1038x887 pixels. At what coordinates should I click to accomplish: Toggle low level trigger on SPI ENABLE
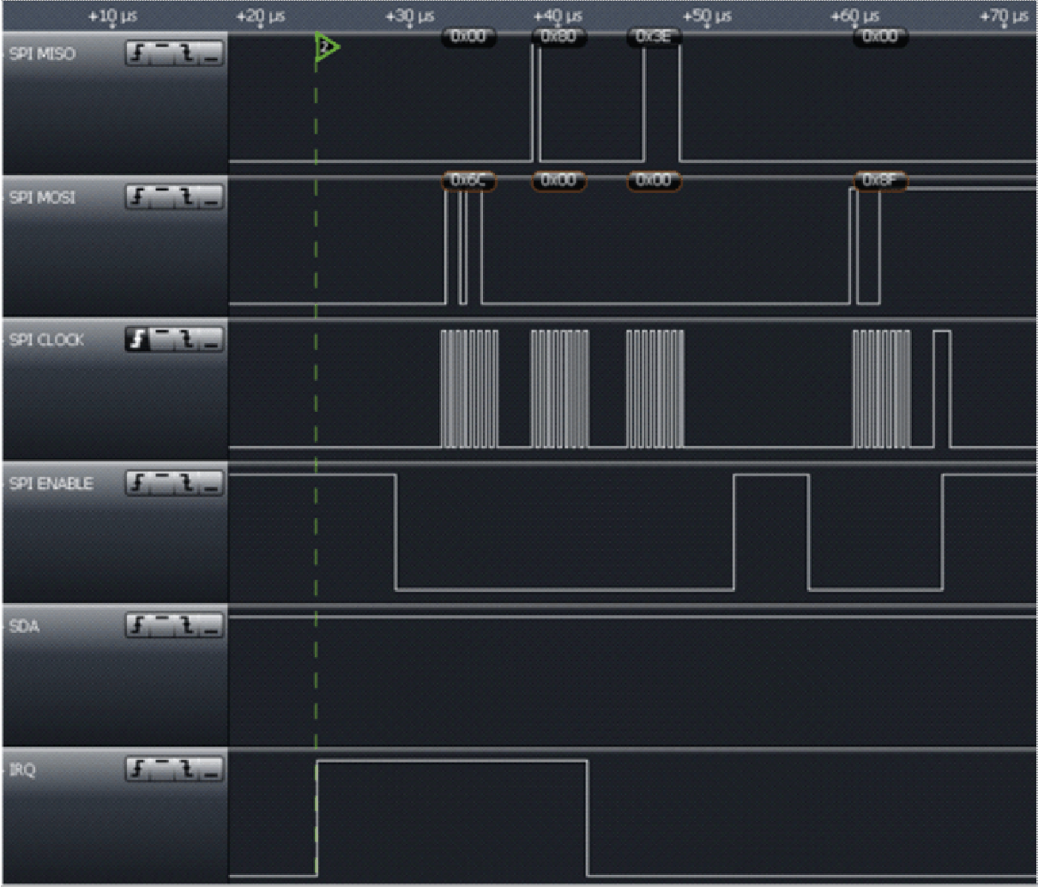(x=211, y=482)
